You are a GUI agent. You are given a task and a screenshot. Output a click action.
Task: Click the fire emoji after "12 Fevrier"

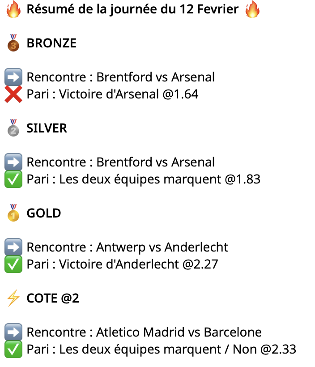[x=252, y=9]
